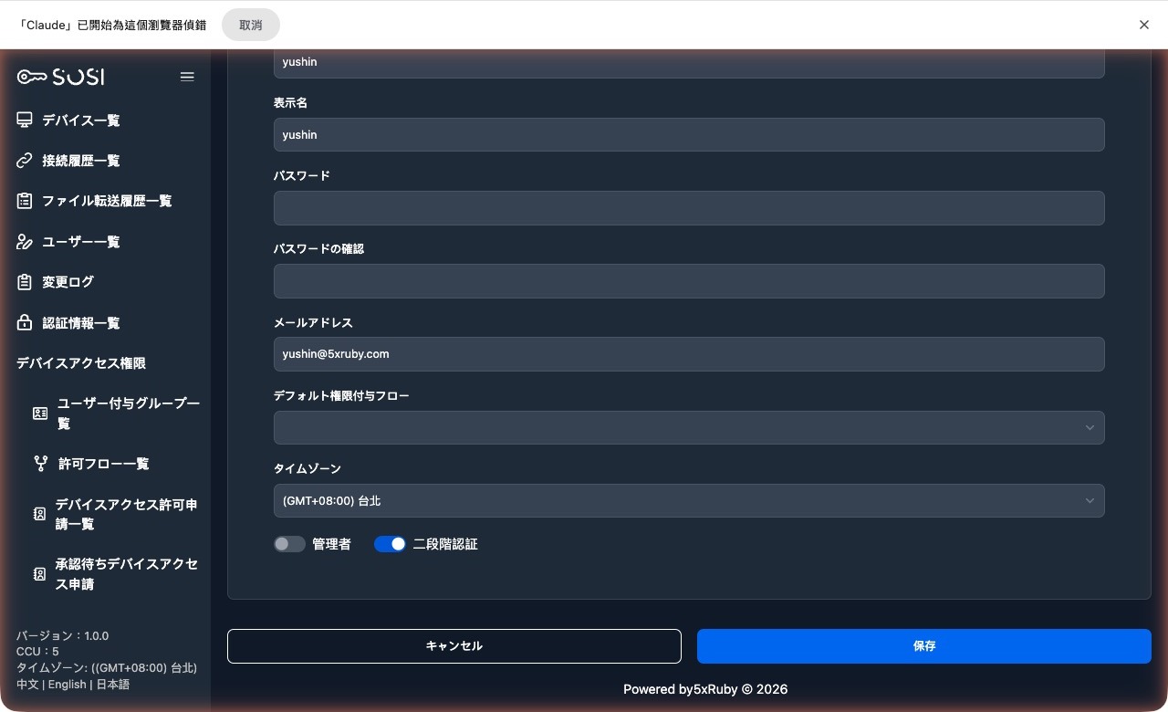1168x712 pixels.
Task: Select the 接続履歴一覧 link icon
Action: click(24, 160)
